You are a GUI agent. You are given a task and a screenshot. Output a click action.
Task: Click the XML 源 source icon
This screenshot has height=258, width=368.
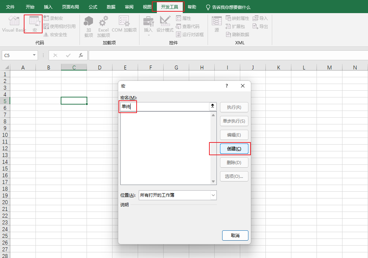[216, 22]
